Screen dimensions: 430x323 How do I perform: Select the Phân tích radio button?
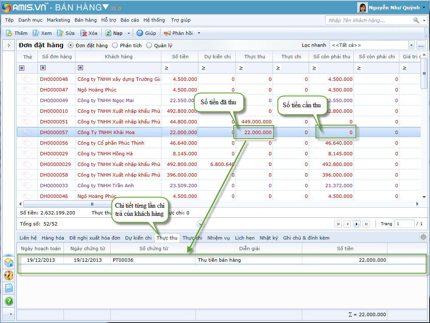[115, 45]
